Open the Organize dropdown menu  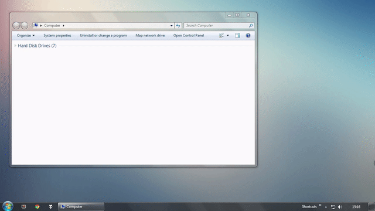click(26, 35)
